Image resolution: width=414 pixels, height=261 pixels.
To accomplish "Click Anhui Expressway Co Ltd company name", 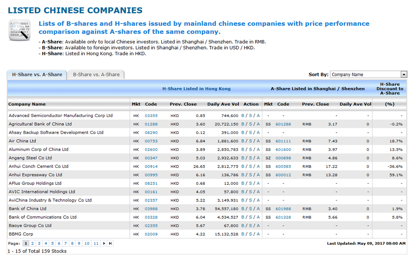I will 35,175.
